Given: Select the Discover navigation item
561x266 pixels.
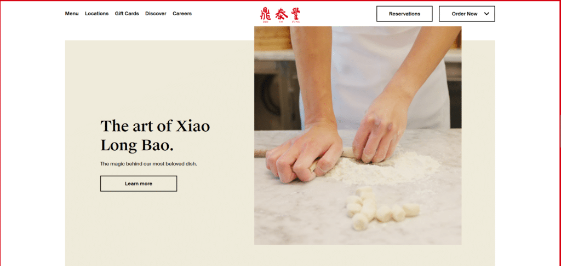Looking at the screenshot, I should (156, 14).
